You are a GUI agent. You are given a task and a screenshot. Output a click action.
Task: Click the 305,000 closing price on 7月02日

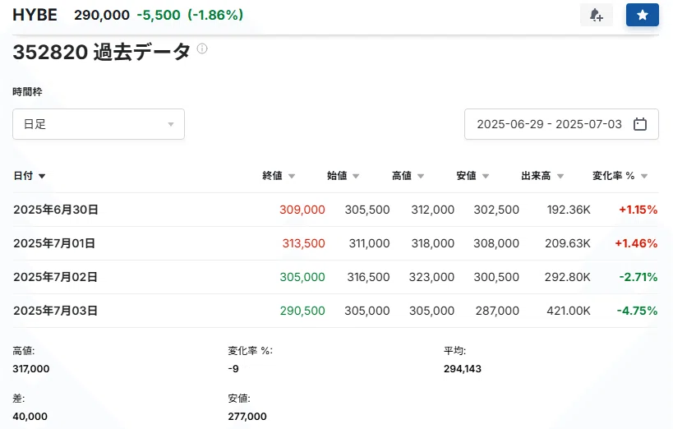302,277
